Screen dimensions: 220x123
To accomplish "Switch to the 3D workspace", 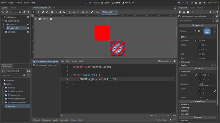I will coord(96,3).
